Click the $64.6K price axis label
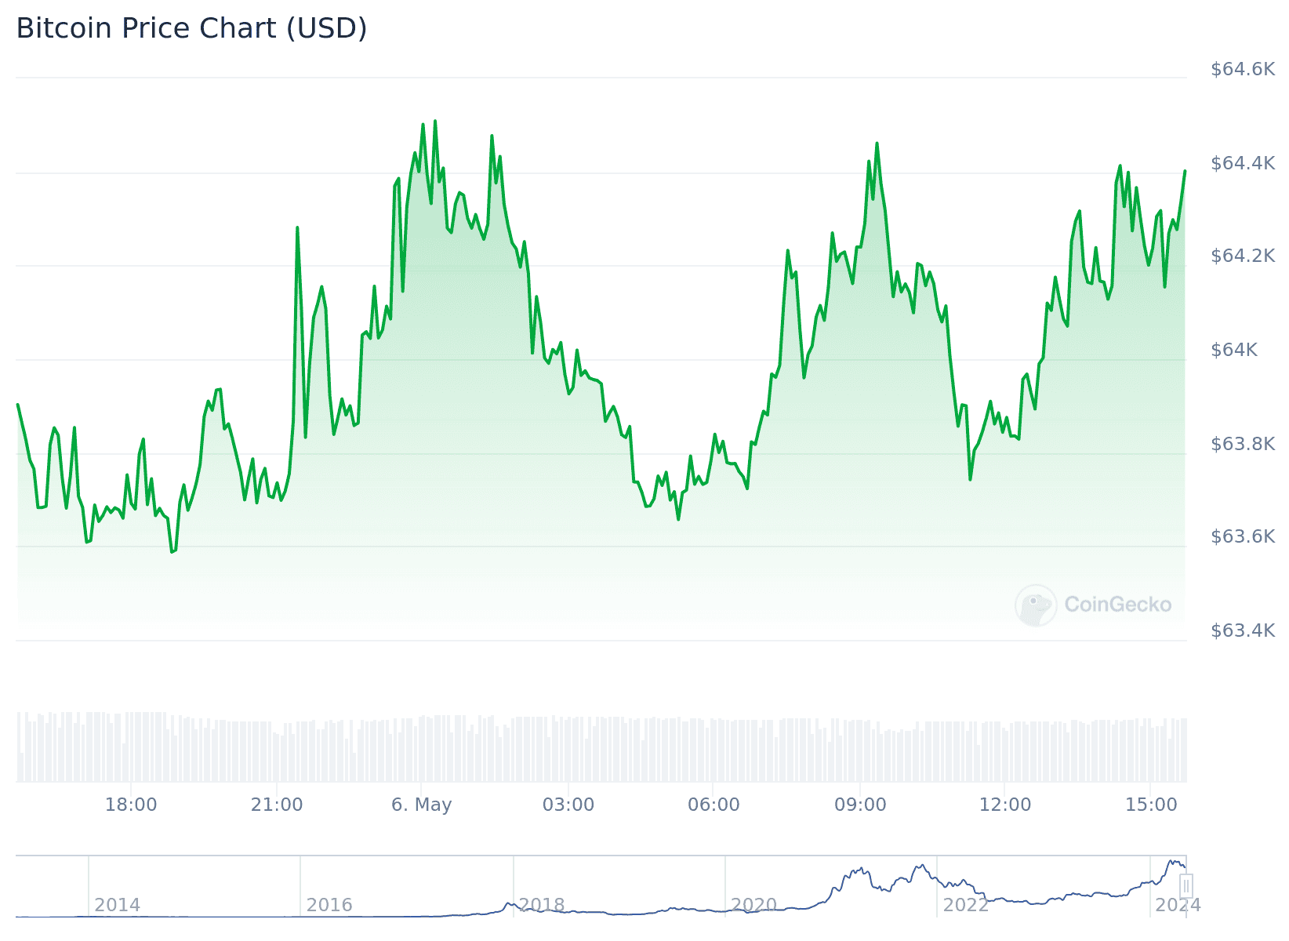The image size is (1289, 941). coord(1243,69)
